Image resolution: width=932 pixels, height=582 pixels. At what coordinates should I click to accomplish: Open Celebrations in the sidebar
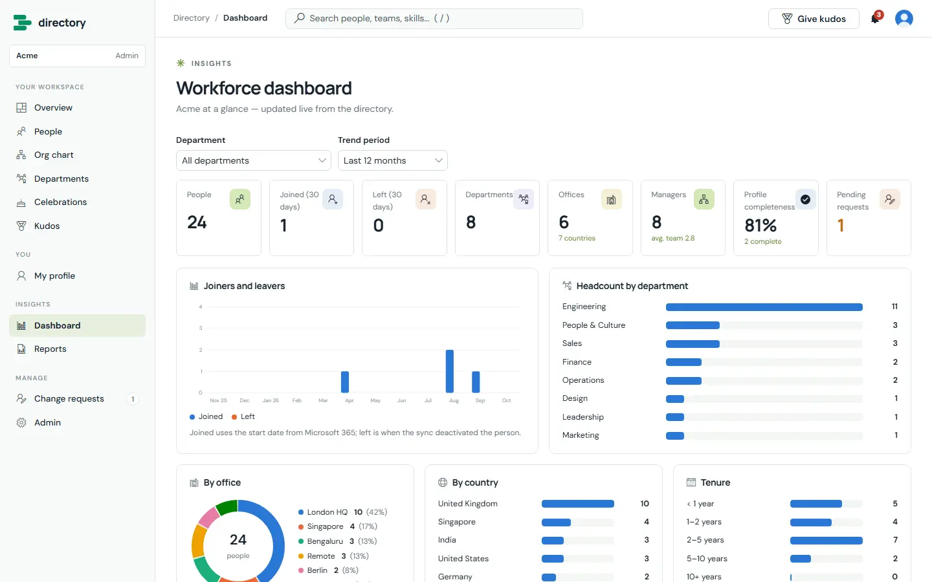coord(77,202)
